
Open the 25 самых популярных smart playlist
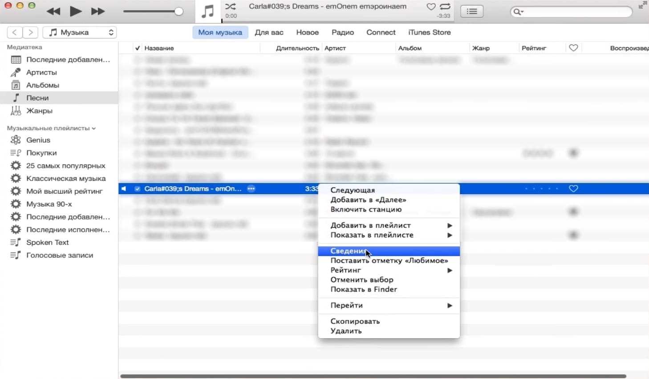pyautogui.click(x=59, y=166)
